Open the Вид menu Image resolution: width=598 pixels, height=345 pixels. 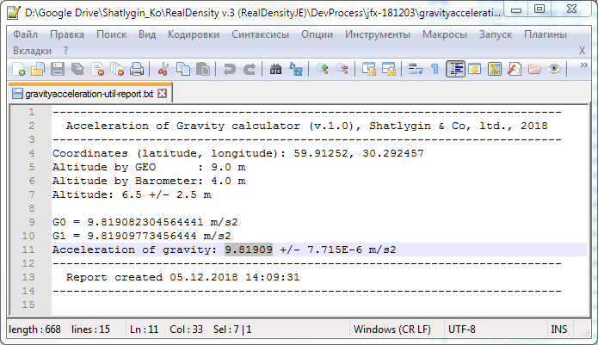(x=147, y=34)
